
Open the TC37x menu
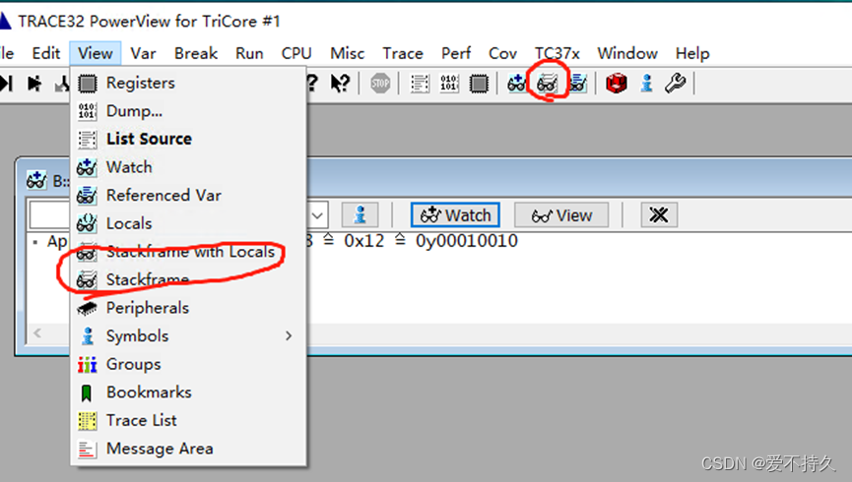557,53
